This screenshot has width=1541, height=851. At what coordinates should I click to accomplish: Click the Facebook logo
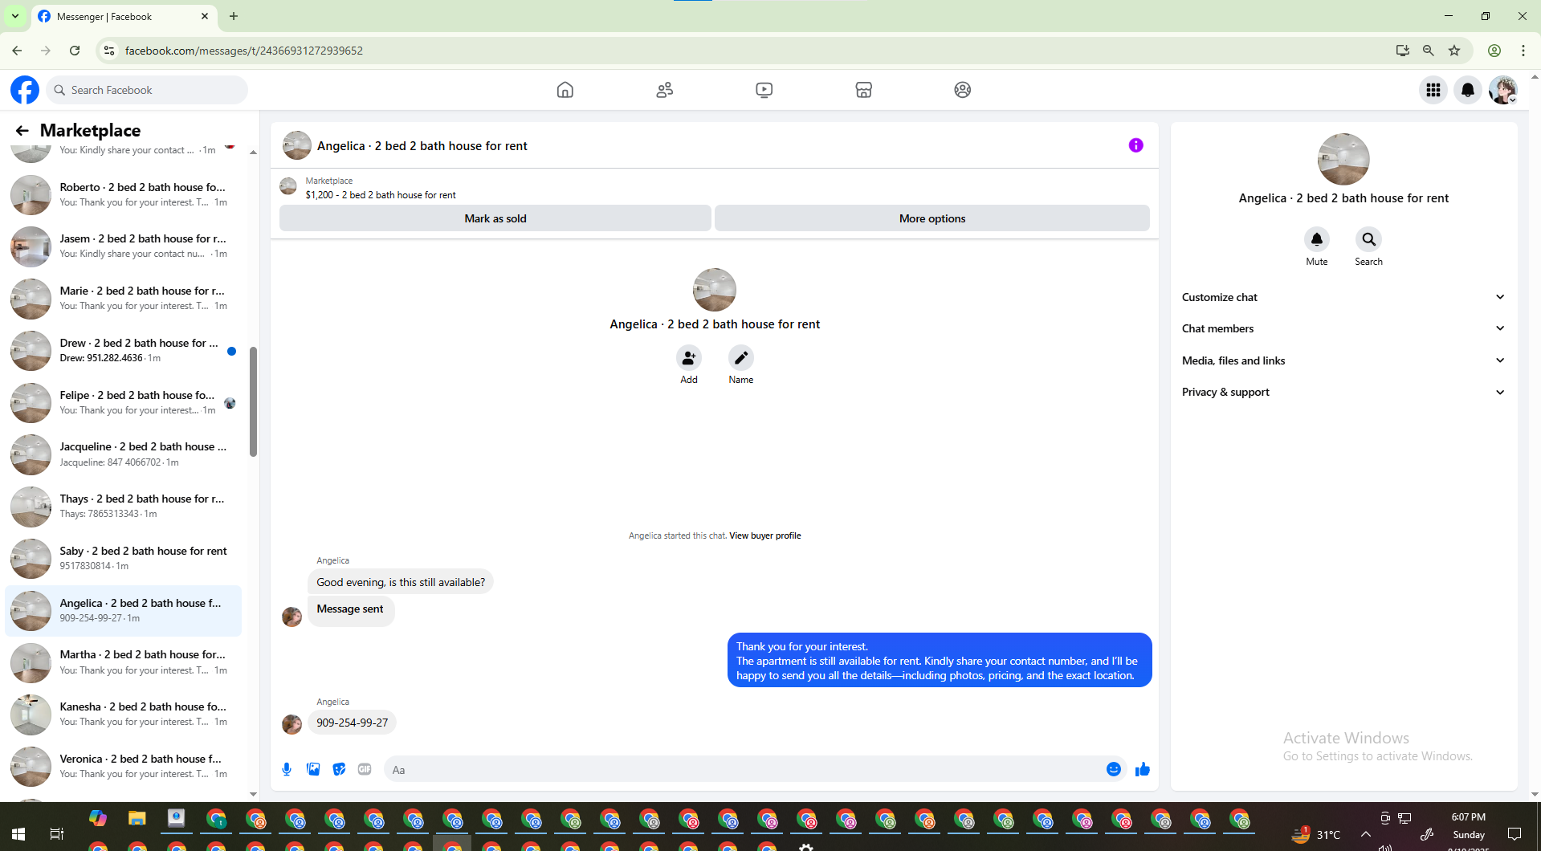coord(25,90)
